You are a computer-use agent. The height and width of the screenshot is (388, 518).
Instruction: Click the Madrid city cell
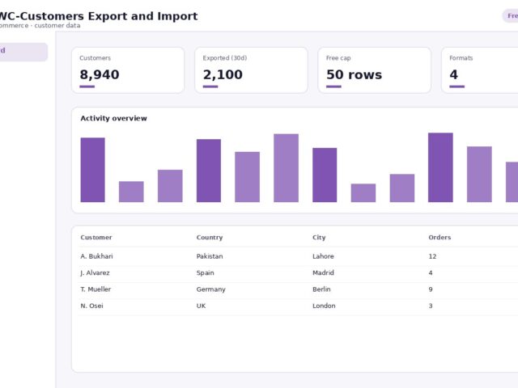tap(323, 273)
